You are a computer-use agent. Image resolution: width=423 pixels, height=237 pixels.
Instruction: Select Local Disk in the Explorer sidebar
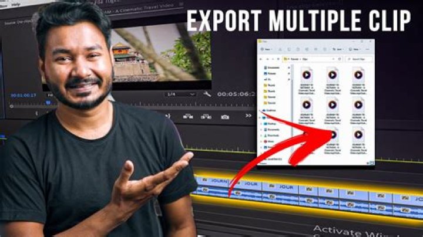coord(274,159)
